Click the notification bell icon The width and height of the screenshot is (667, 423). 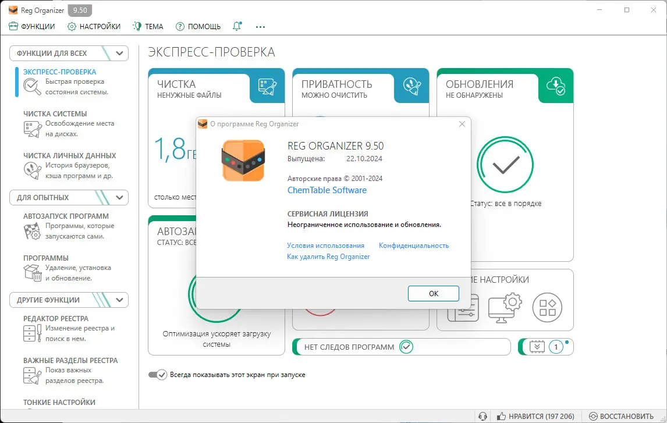click(237, 26)
